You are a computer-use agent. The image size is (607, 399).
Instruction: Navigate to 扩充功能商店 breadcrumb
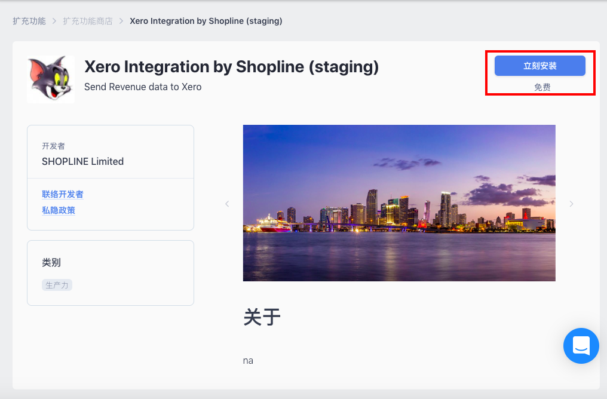point(88,21)
